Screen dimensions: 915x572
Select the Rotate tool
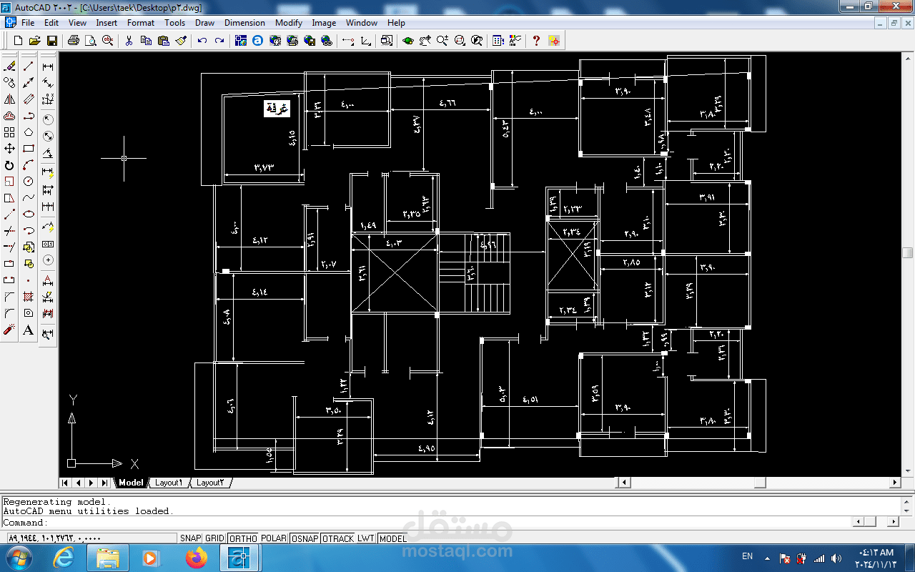[x=9, y=165]
